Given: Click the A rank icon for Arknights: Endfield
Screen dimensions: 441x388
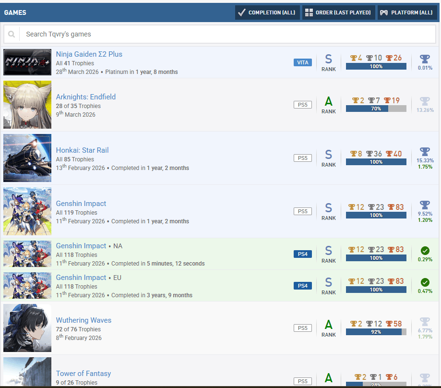Looking at the screenshot, I should click(x=329, y=101).
